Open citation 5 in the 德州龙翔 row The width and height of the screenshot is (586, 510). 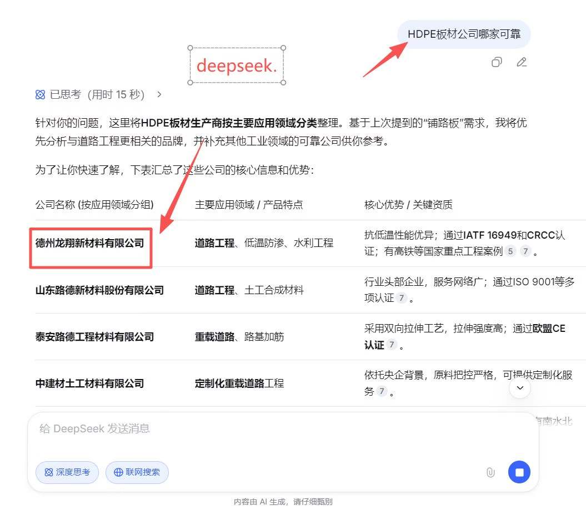click(510, 251)
